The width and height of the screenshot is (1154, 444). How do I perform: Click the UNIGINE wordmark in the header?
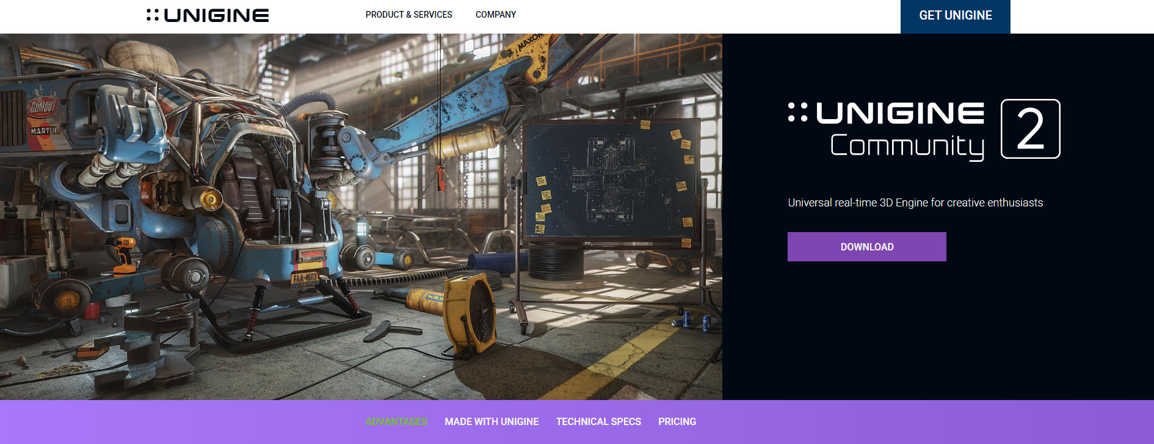coord(216,15)
